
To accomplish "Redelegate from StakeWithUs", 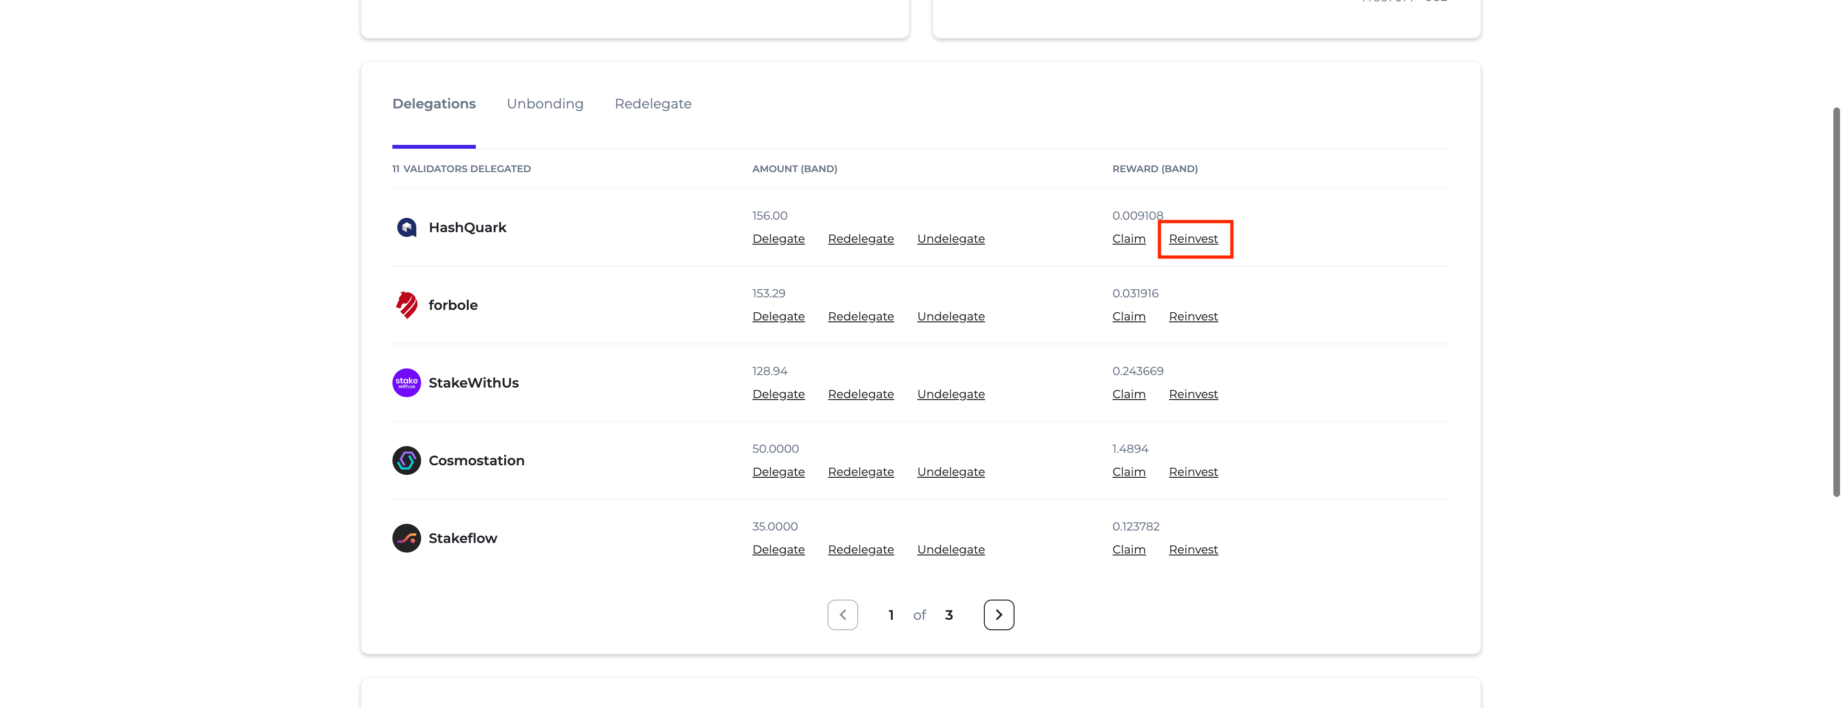I will pos(861,394).
